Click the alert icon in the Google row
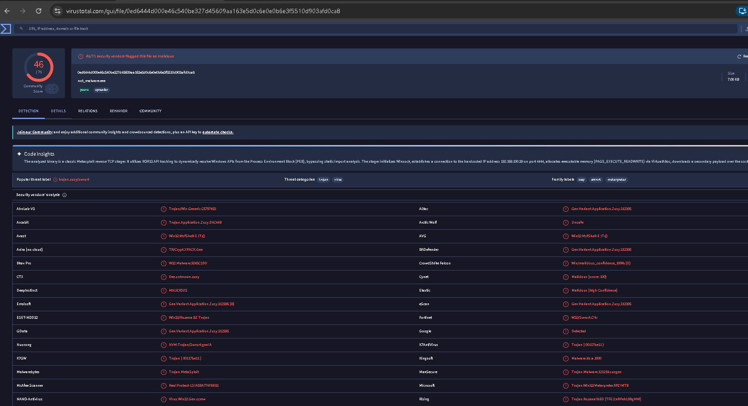Image resolution: width=748 pixels, height=406 pixels. (x=566, y=331)
